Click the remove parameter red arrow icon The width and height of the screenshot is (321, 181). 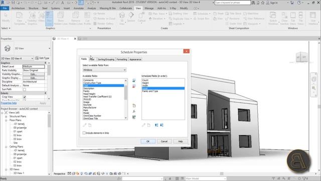click(x=134, y=86)
